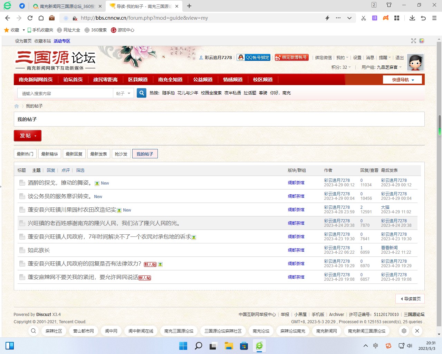Select the 抢沙发 tab

(121, 154)
